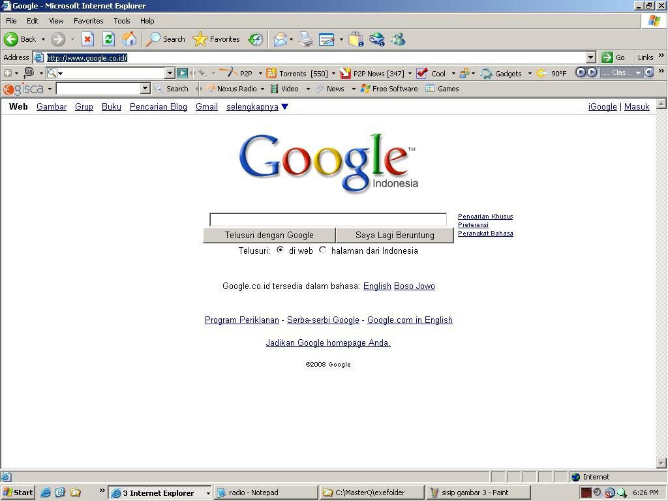Screen dimensions: 668x501
Task: Open the View menu
Action: [x=56, y=21]
